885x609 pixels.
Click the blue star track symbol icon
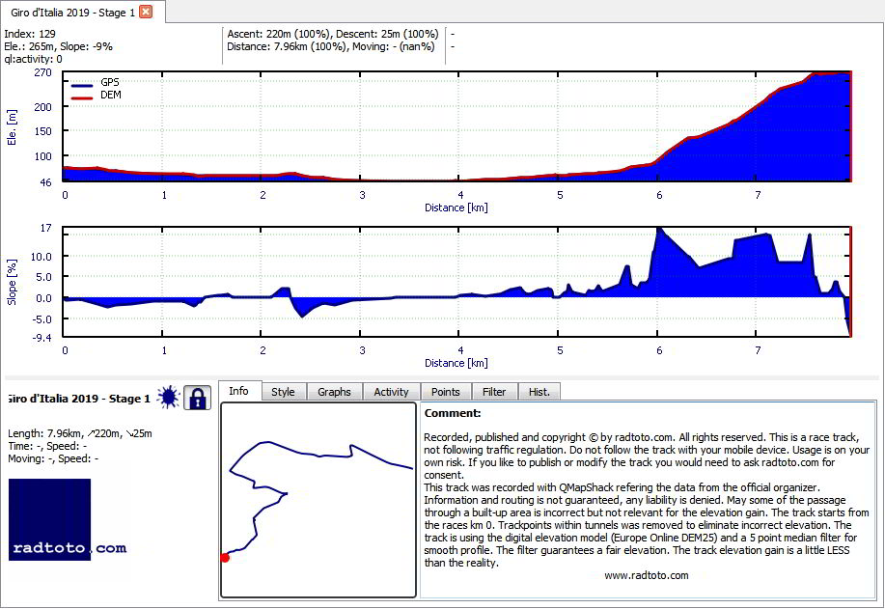tap(168, 398)
